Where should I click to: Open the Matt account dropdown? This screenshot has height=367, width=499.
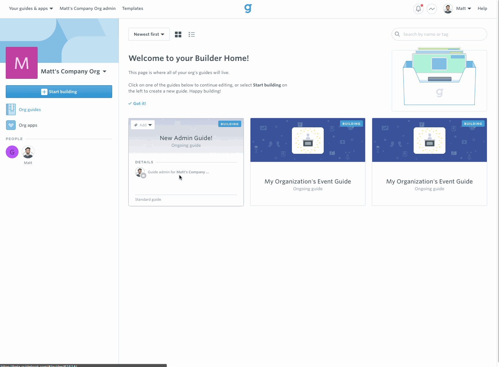tap(463, 8)
